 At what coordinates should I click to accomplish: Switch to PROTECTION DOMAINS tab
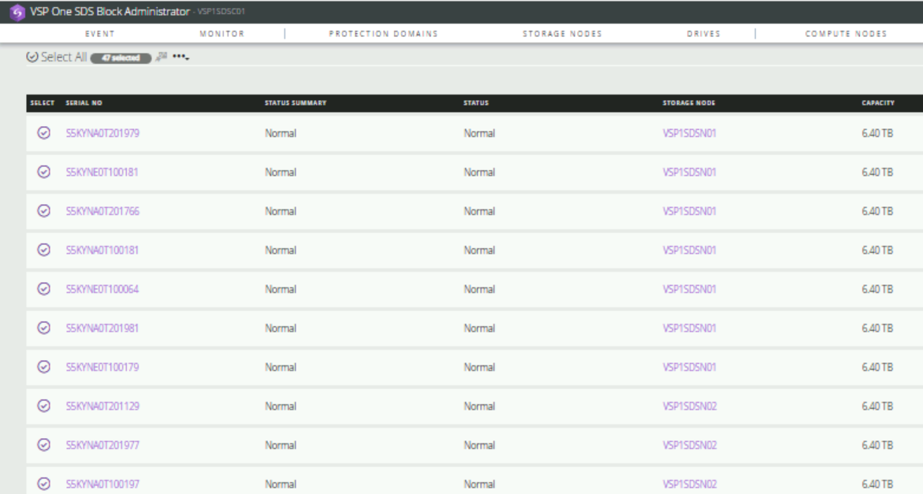383,34
